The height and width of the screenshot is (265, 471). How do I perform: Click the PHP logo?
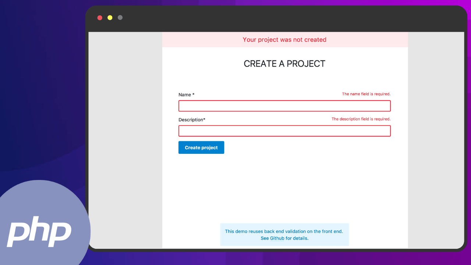click(x=39, y=234)
